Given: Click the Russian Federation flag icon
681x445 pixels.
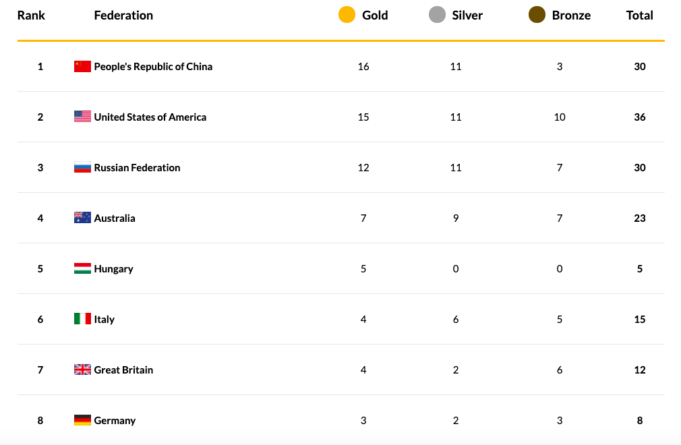Looking at the screenshot, I should point(82,167).
